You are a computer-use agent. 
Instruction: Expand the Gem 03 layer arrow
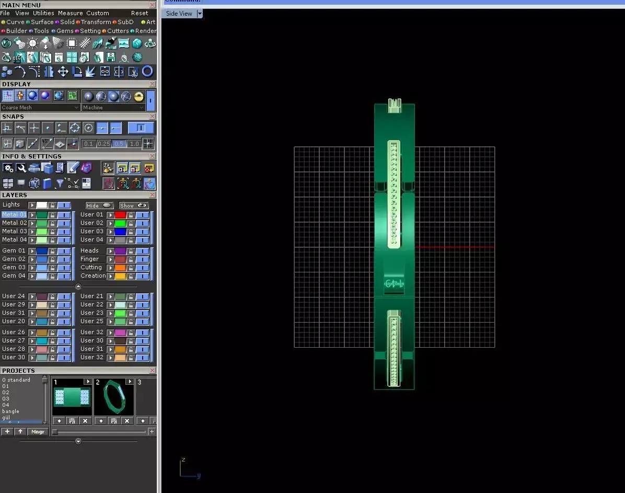[32, 268]
